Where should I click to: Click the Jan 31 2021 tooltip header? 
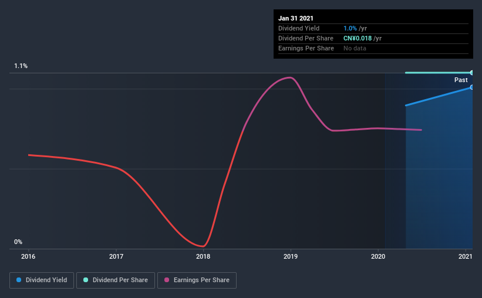coord(296,18)
